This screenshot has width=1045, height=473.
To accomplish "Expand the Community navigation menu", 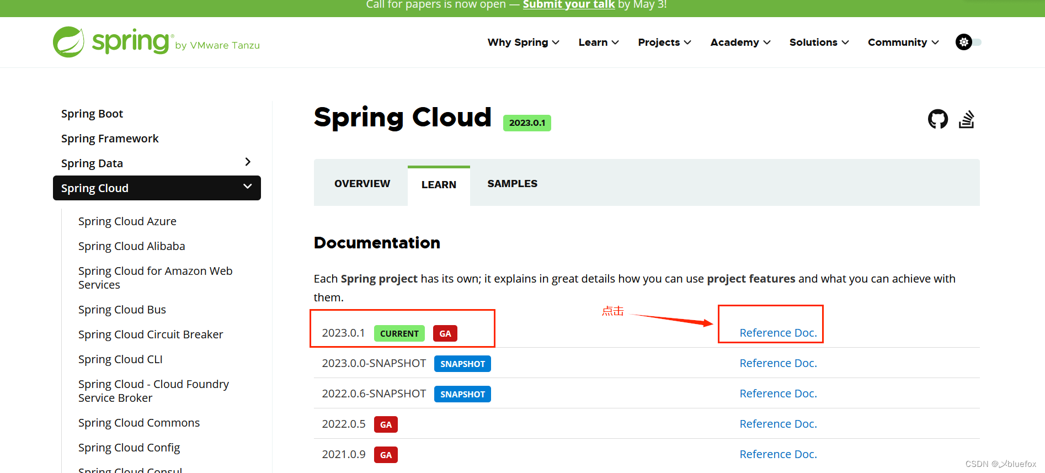I will (x=903, y=42).
